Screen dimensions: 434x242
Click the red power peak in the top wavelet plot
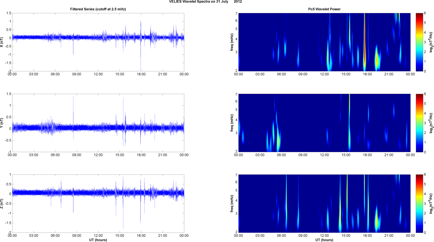(x=364, y=43)
